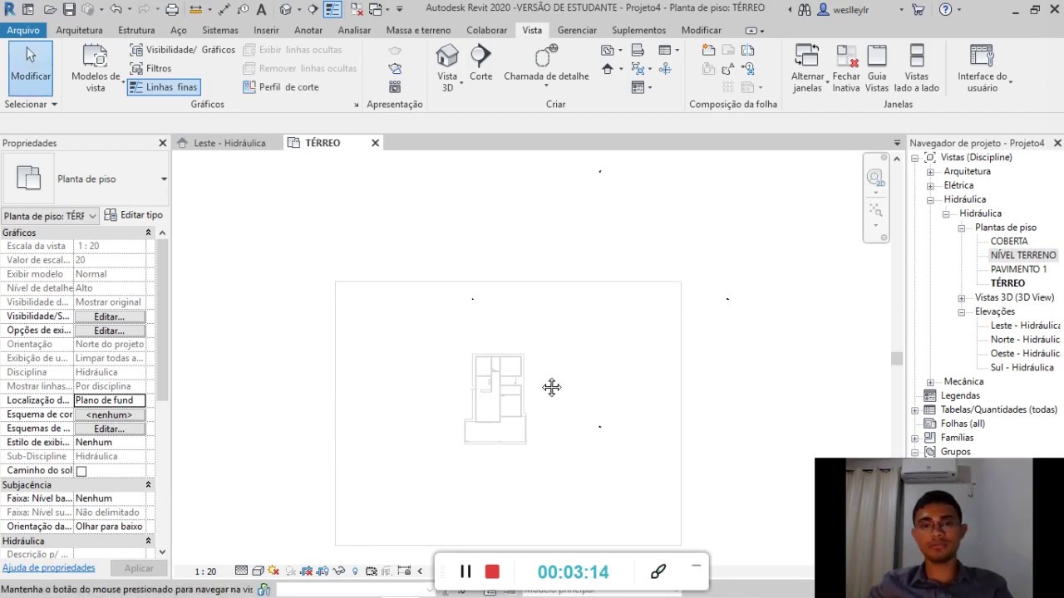Collapse the Hidráulica discipline node
The width and height of the screenshot is (1064, 598).
[930, 200]
